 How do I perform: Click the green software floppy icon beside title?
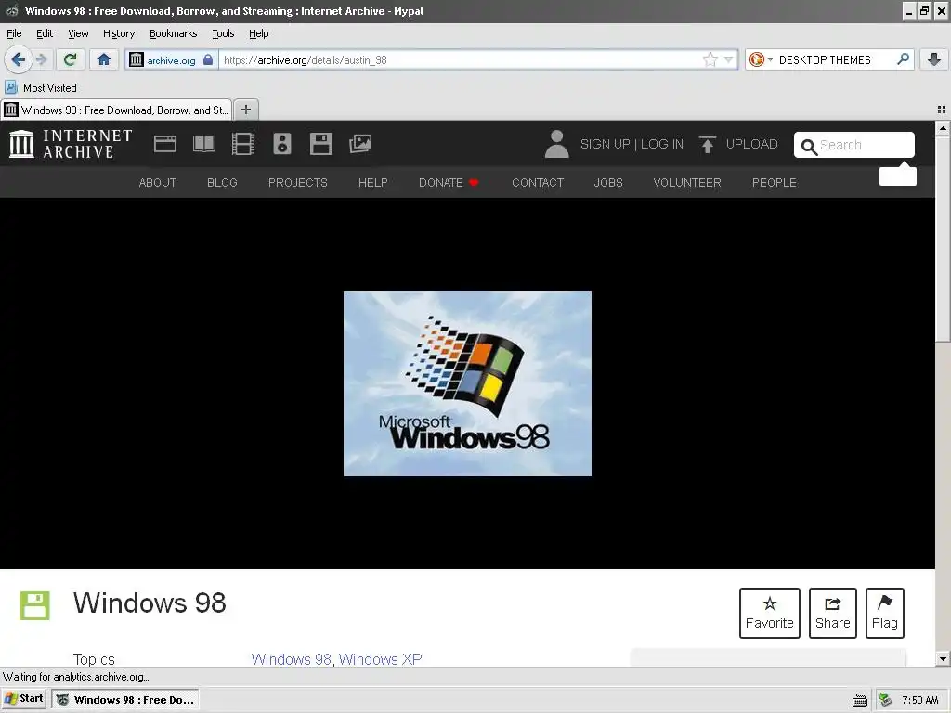tap(35, 605)
